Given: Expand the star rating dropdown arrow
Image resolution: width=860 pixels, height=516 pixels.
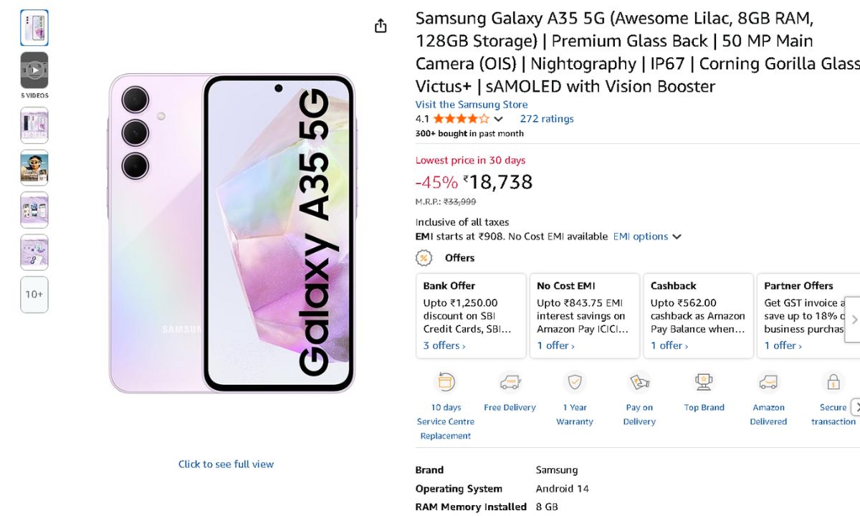Looking at the screenshot, I should tap(499, 119).
